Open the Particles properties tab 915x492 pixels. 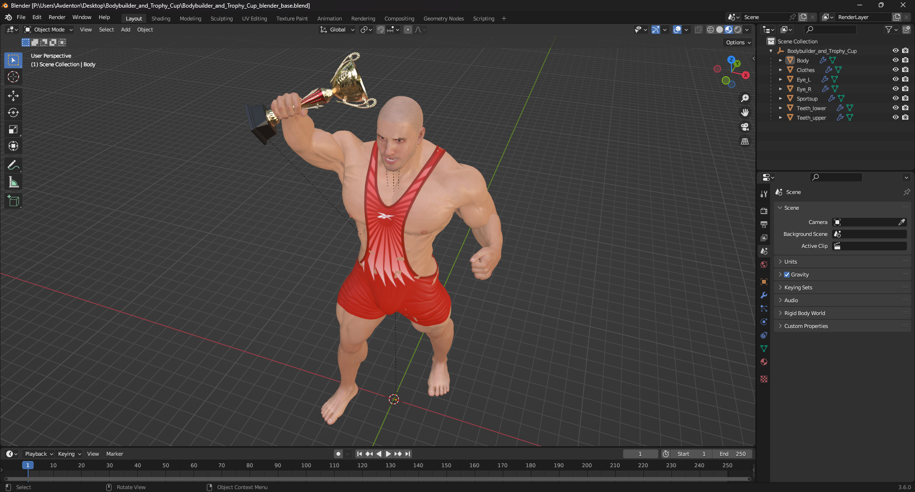tap(764, 308)
